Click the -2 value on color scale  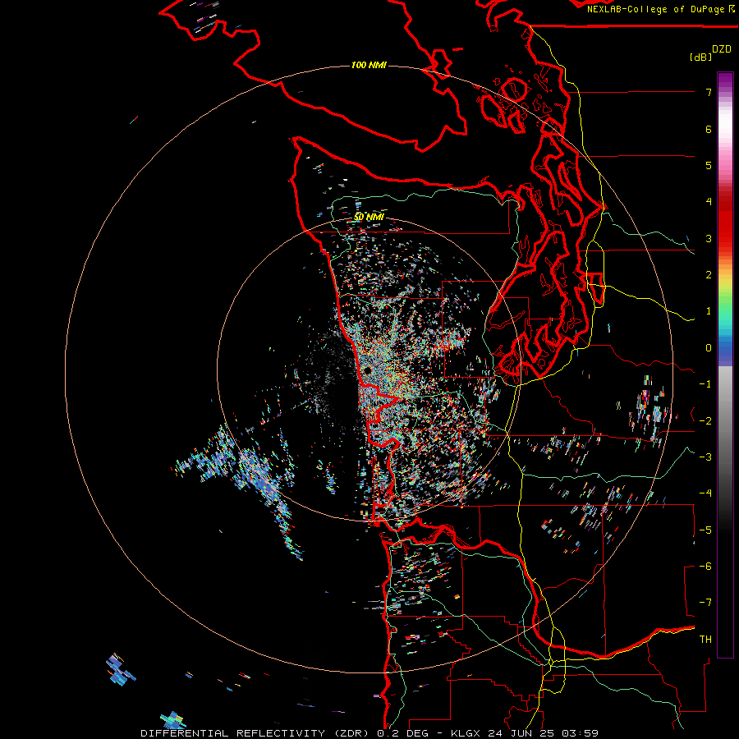(705, 421)
